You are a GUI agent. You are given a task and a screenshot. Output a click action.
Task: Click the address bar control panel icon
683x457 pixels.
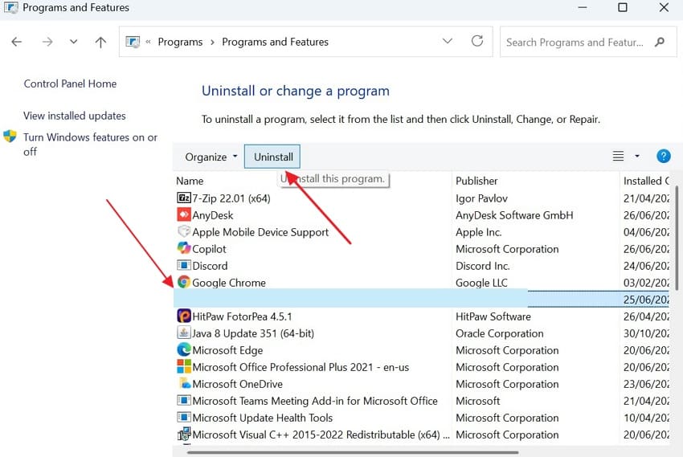click(x=133, y=42)
